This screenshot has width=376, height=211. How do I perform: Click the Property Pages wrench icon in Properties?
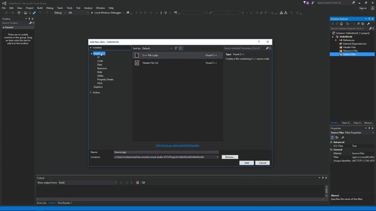tap(343, 138)
